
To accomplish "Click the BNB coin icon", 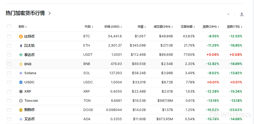I will coord(21,64).
